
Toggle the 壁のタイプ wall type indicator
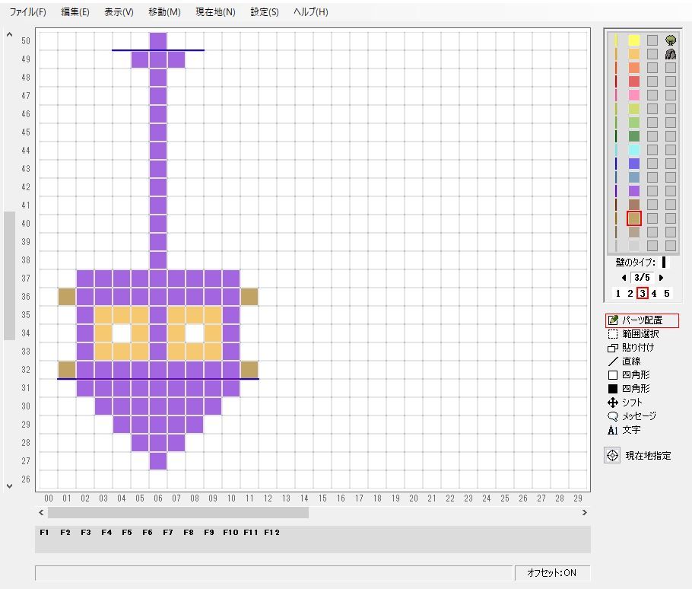click(x=663, y=263)
